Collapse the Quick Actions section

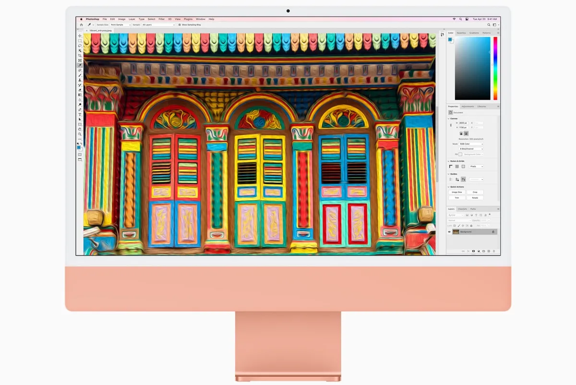(x=449, y=187)
